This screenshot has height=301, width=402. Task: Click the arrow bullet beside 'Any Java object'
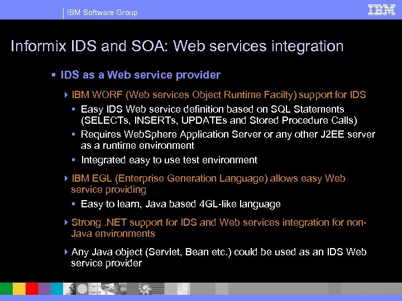tap(66, 252)
